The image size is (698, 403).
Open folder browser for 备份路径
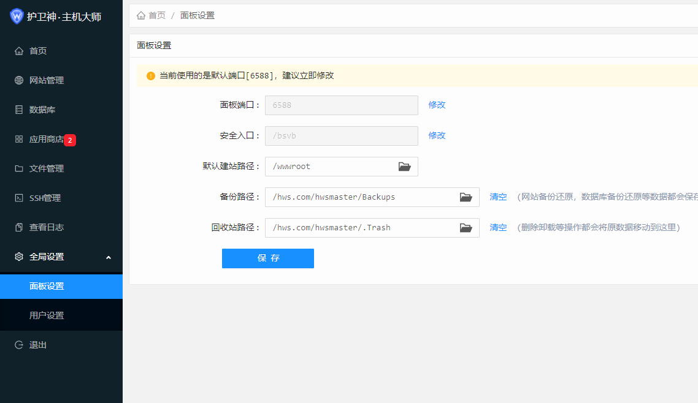click(466, 197)
